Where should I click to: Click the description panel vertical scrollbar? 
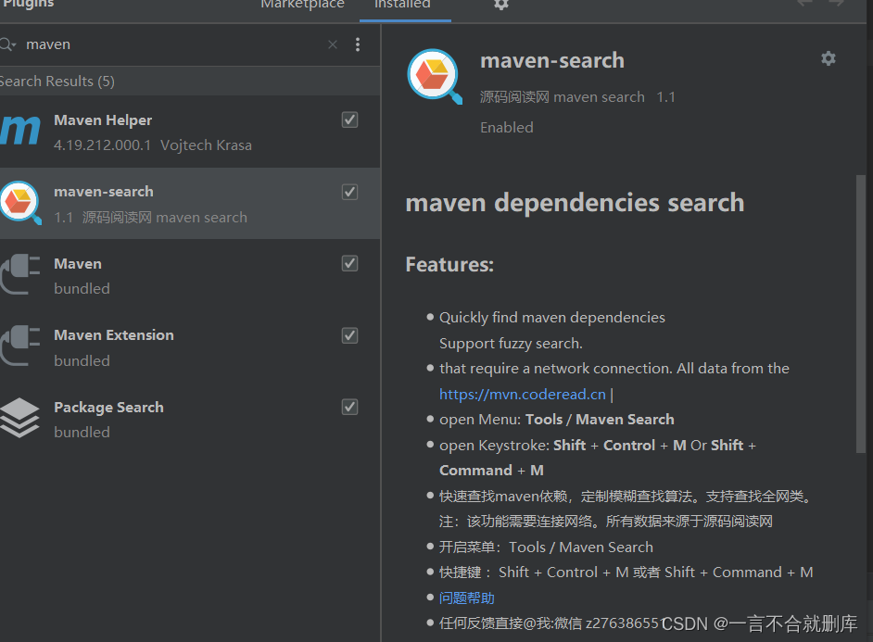point(860,314)
